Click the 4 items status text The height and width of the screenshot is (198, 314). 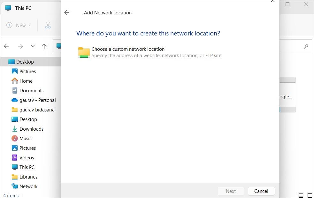pos(11,195)
